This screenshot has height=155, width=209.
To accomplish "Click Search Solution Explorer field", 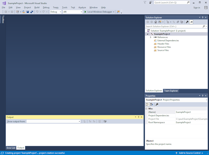I will 174,26.
